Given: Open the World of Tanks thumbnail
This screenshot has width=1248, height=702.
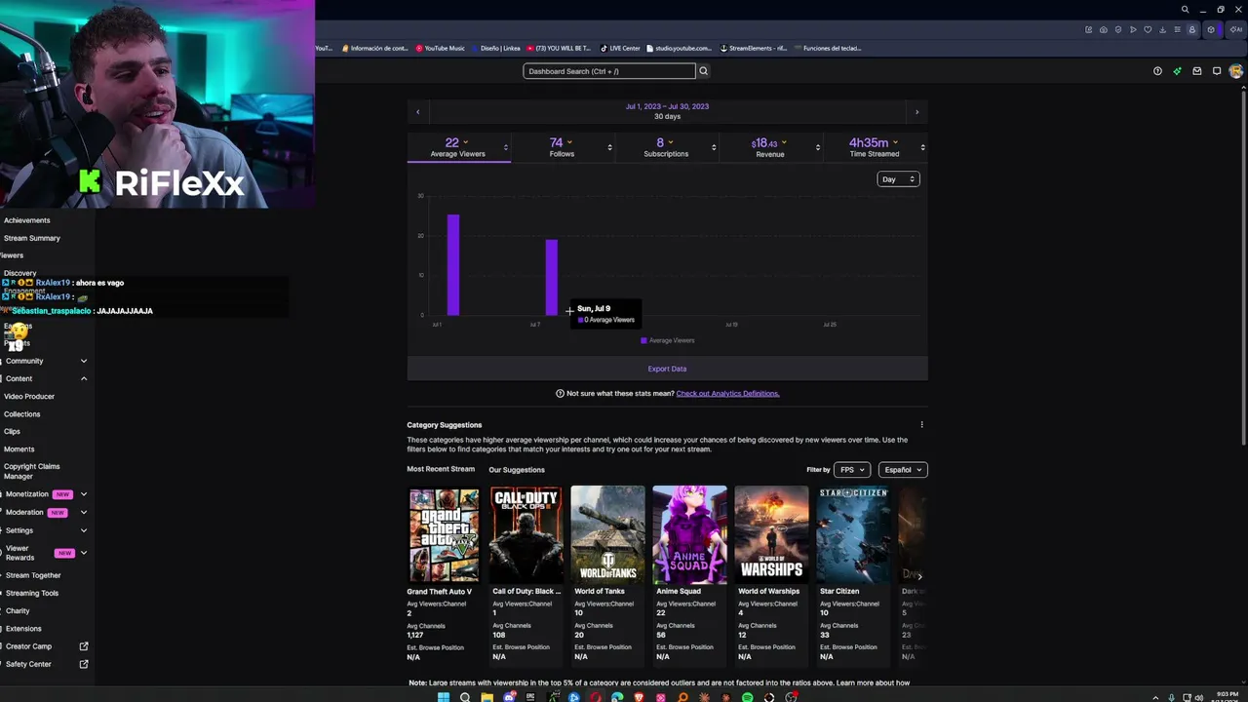Looking at the screenshot, I should (x=607, y=534).
